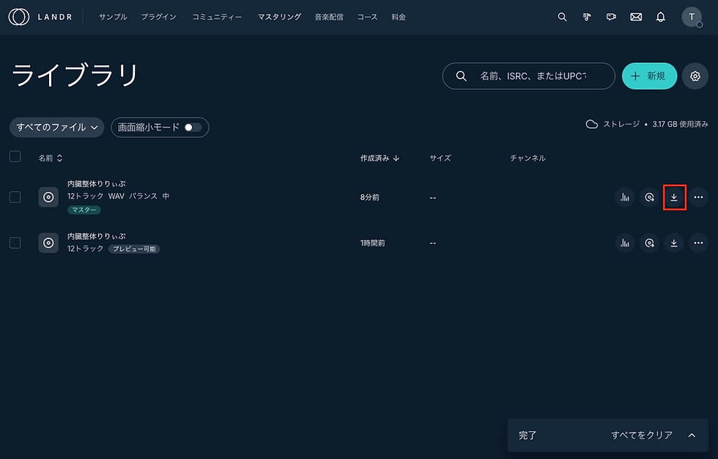
Task: Open the プラグイン menu
Action: point(158,17)
